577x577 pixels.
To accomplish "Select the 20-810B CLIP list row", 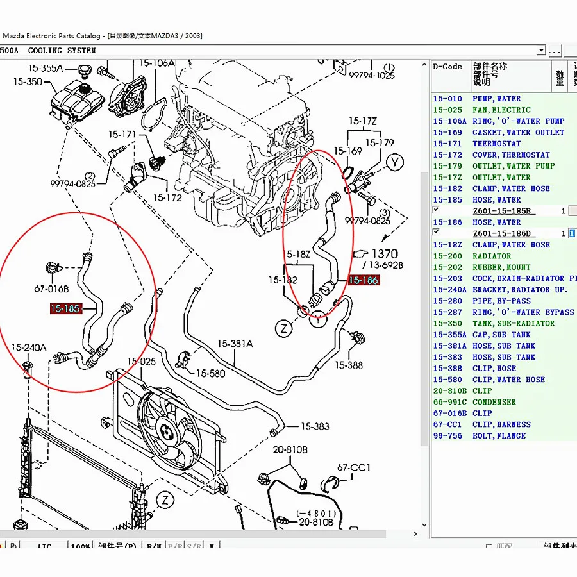I will 504,391.
